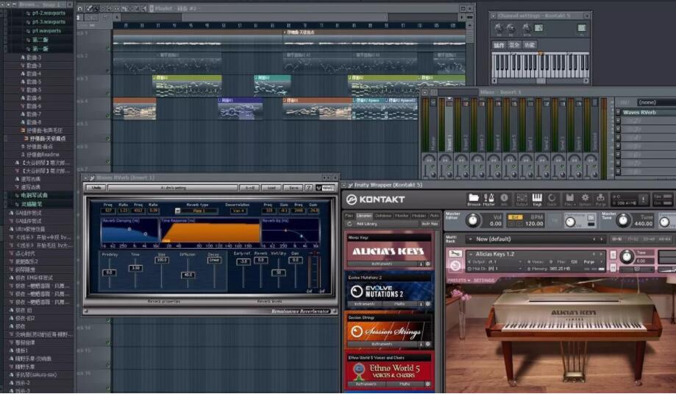This screenshot has height=394, width=676.
Task: Switch to the Kontakt Libraries tab
Action: point(364,215)
